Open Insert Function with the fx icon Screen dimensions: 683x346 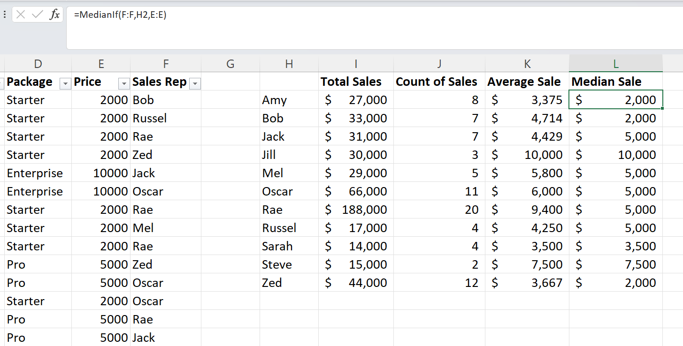click(54, 15)
